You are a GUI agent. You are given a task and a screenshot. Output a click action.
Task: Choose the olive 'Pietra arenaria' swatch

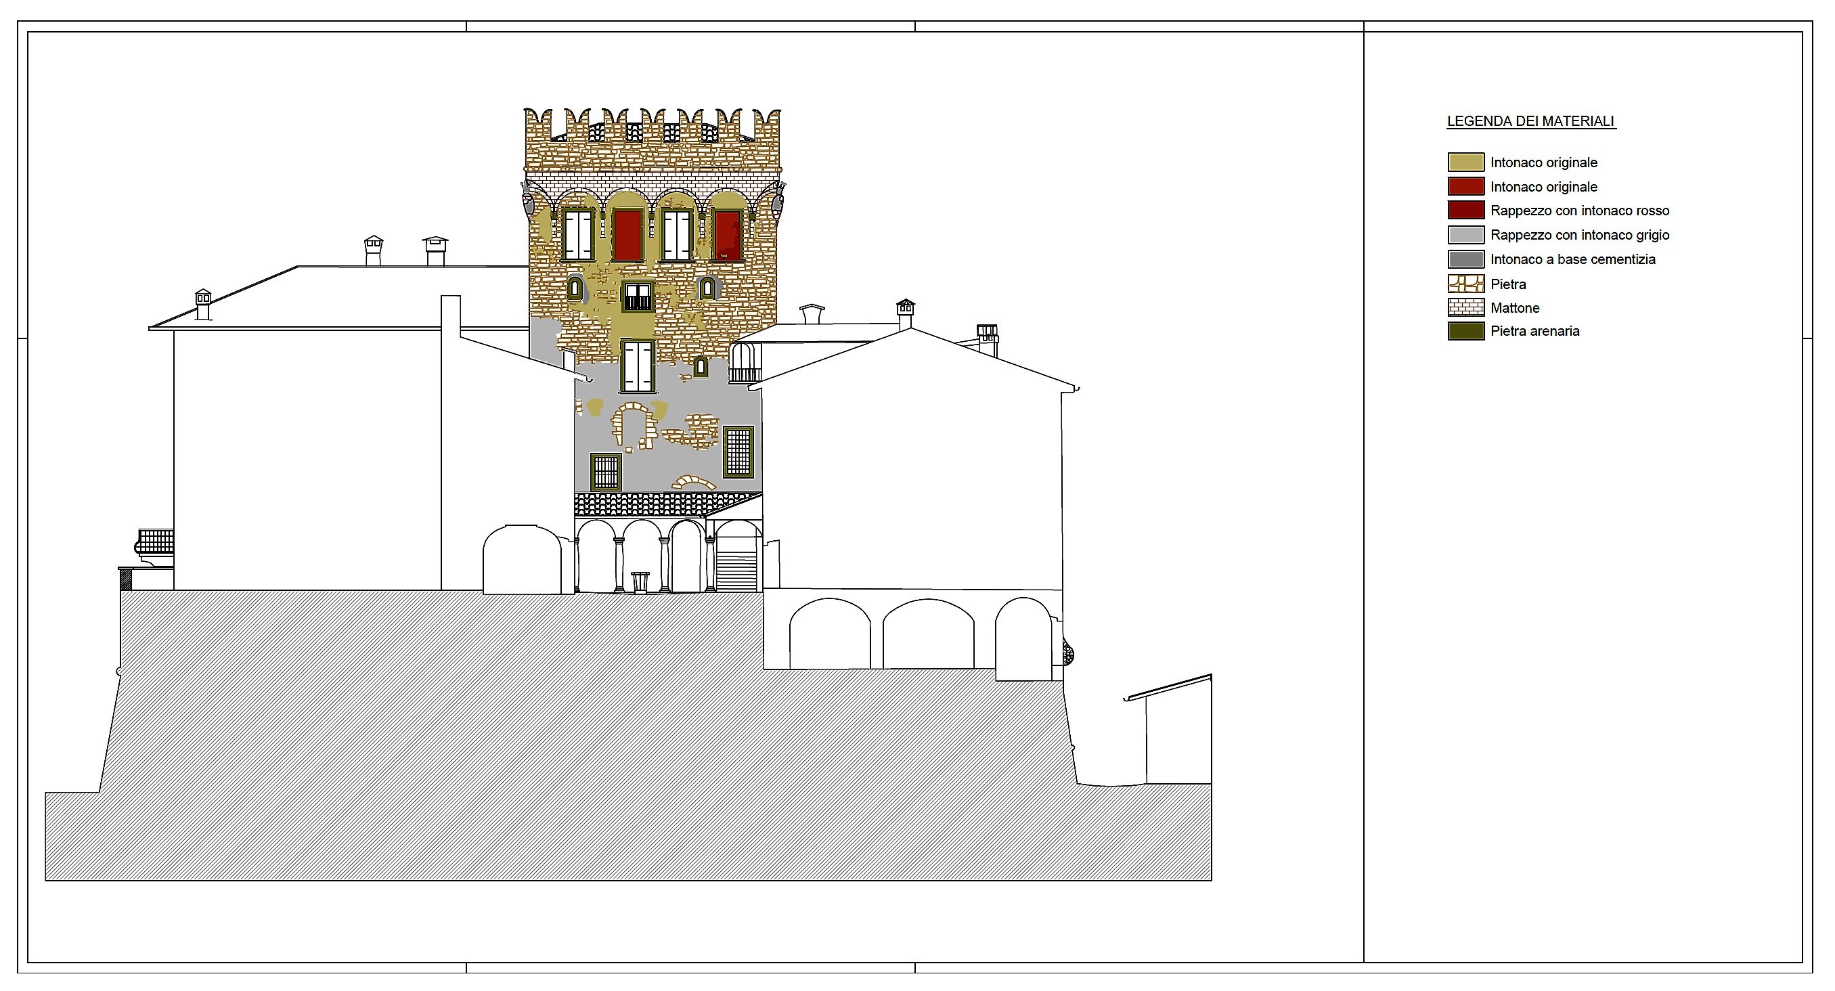click(x=1466, y=331)
